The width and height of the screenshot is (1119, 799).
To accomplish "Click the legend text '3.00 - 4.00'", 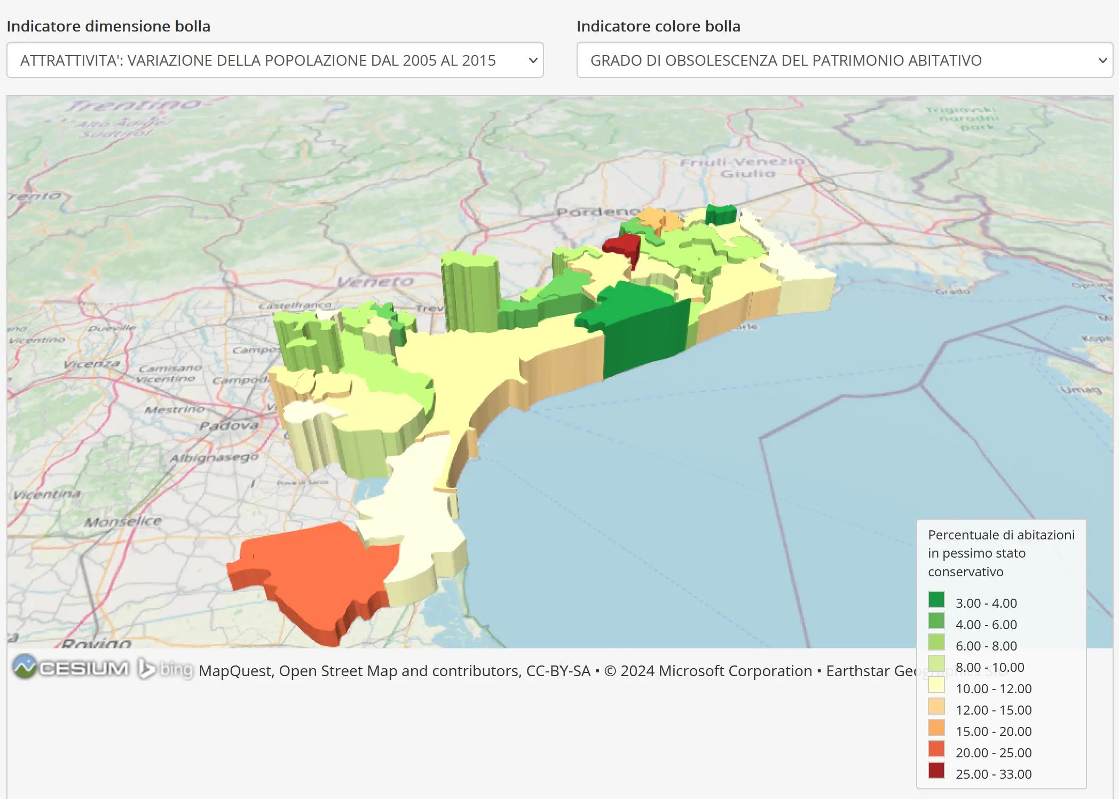I will coord(986,603).
